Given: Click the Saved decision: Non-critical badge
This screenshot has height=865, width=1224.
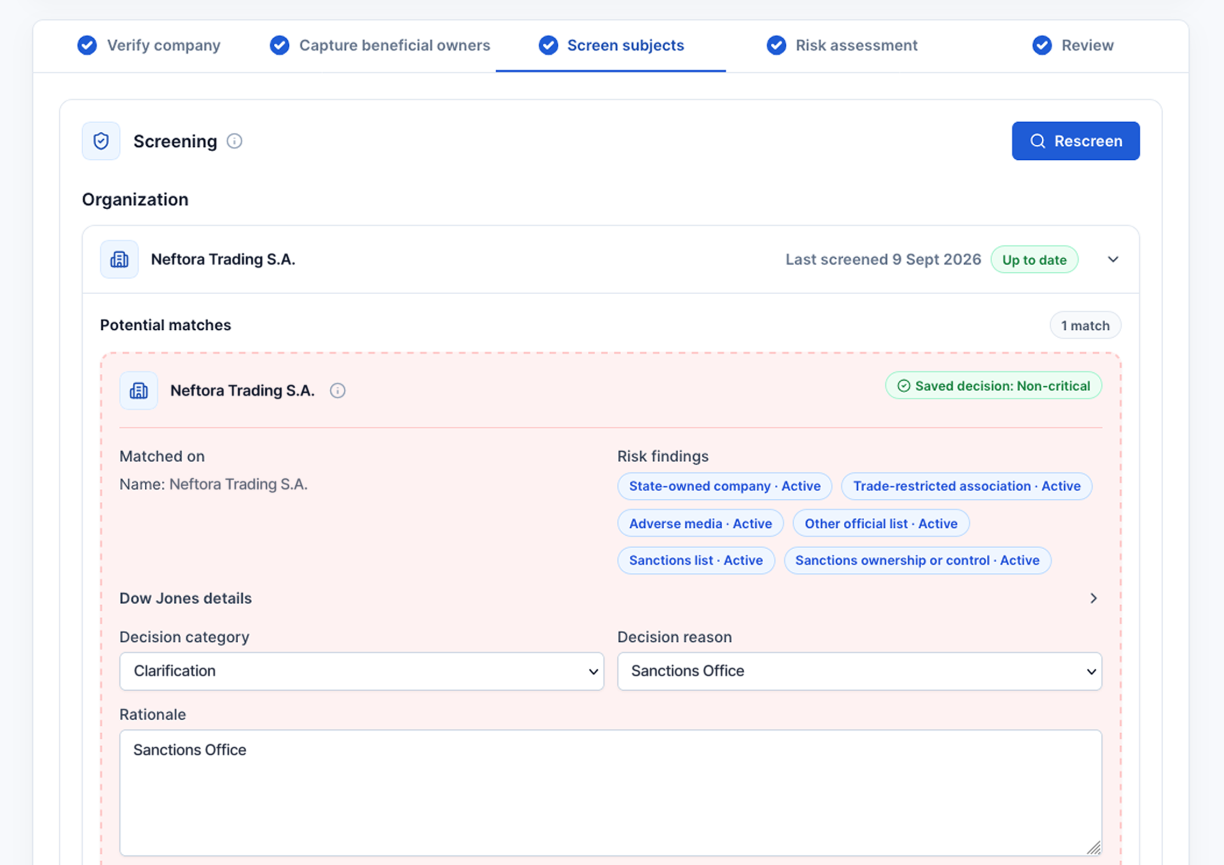Looking at the screenshot, I should [993, 386].
